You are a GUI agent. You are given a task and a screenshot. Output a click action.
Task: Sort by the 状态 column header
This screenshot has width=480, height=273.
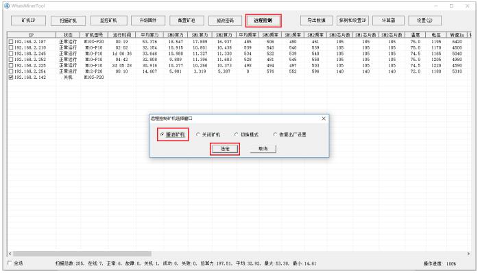pyautogui.click(x=68, y=35)
